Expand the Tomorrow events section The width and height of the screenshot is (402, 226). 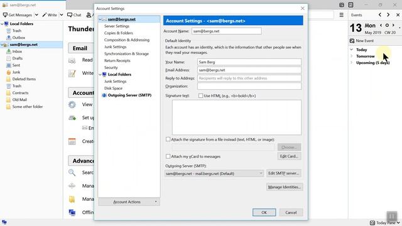coord(352,56)
